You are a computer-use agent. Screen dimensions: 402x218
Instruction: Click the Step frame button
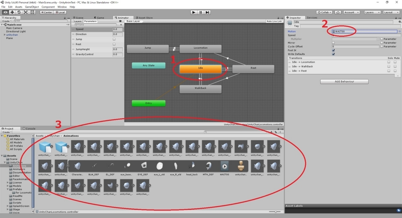click(x=207, y=12)
